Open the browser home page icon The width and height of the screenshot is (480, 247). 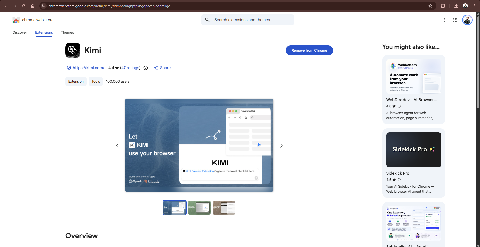[33, 6]
